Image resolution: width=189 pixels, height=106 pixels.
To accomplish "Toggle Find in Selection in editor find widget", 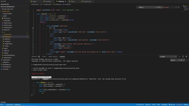I will 176,7.
